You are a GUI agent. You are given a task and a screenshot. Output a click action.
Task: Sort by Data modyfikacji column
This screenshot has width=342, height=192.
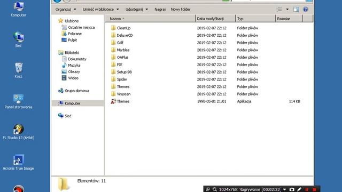[x=215, y=19]
